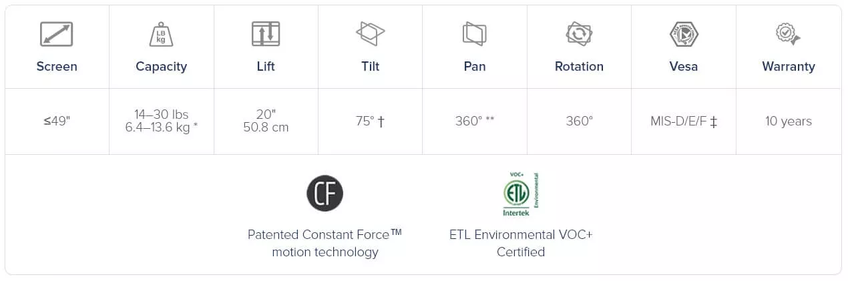Click the ETL Environmental VOC+ Certified text
This screenshot has width=848, height=281.
[x=521, y=243]
